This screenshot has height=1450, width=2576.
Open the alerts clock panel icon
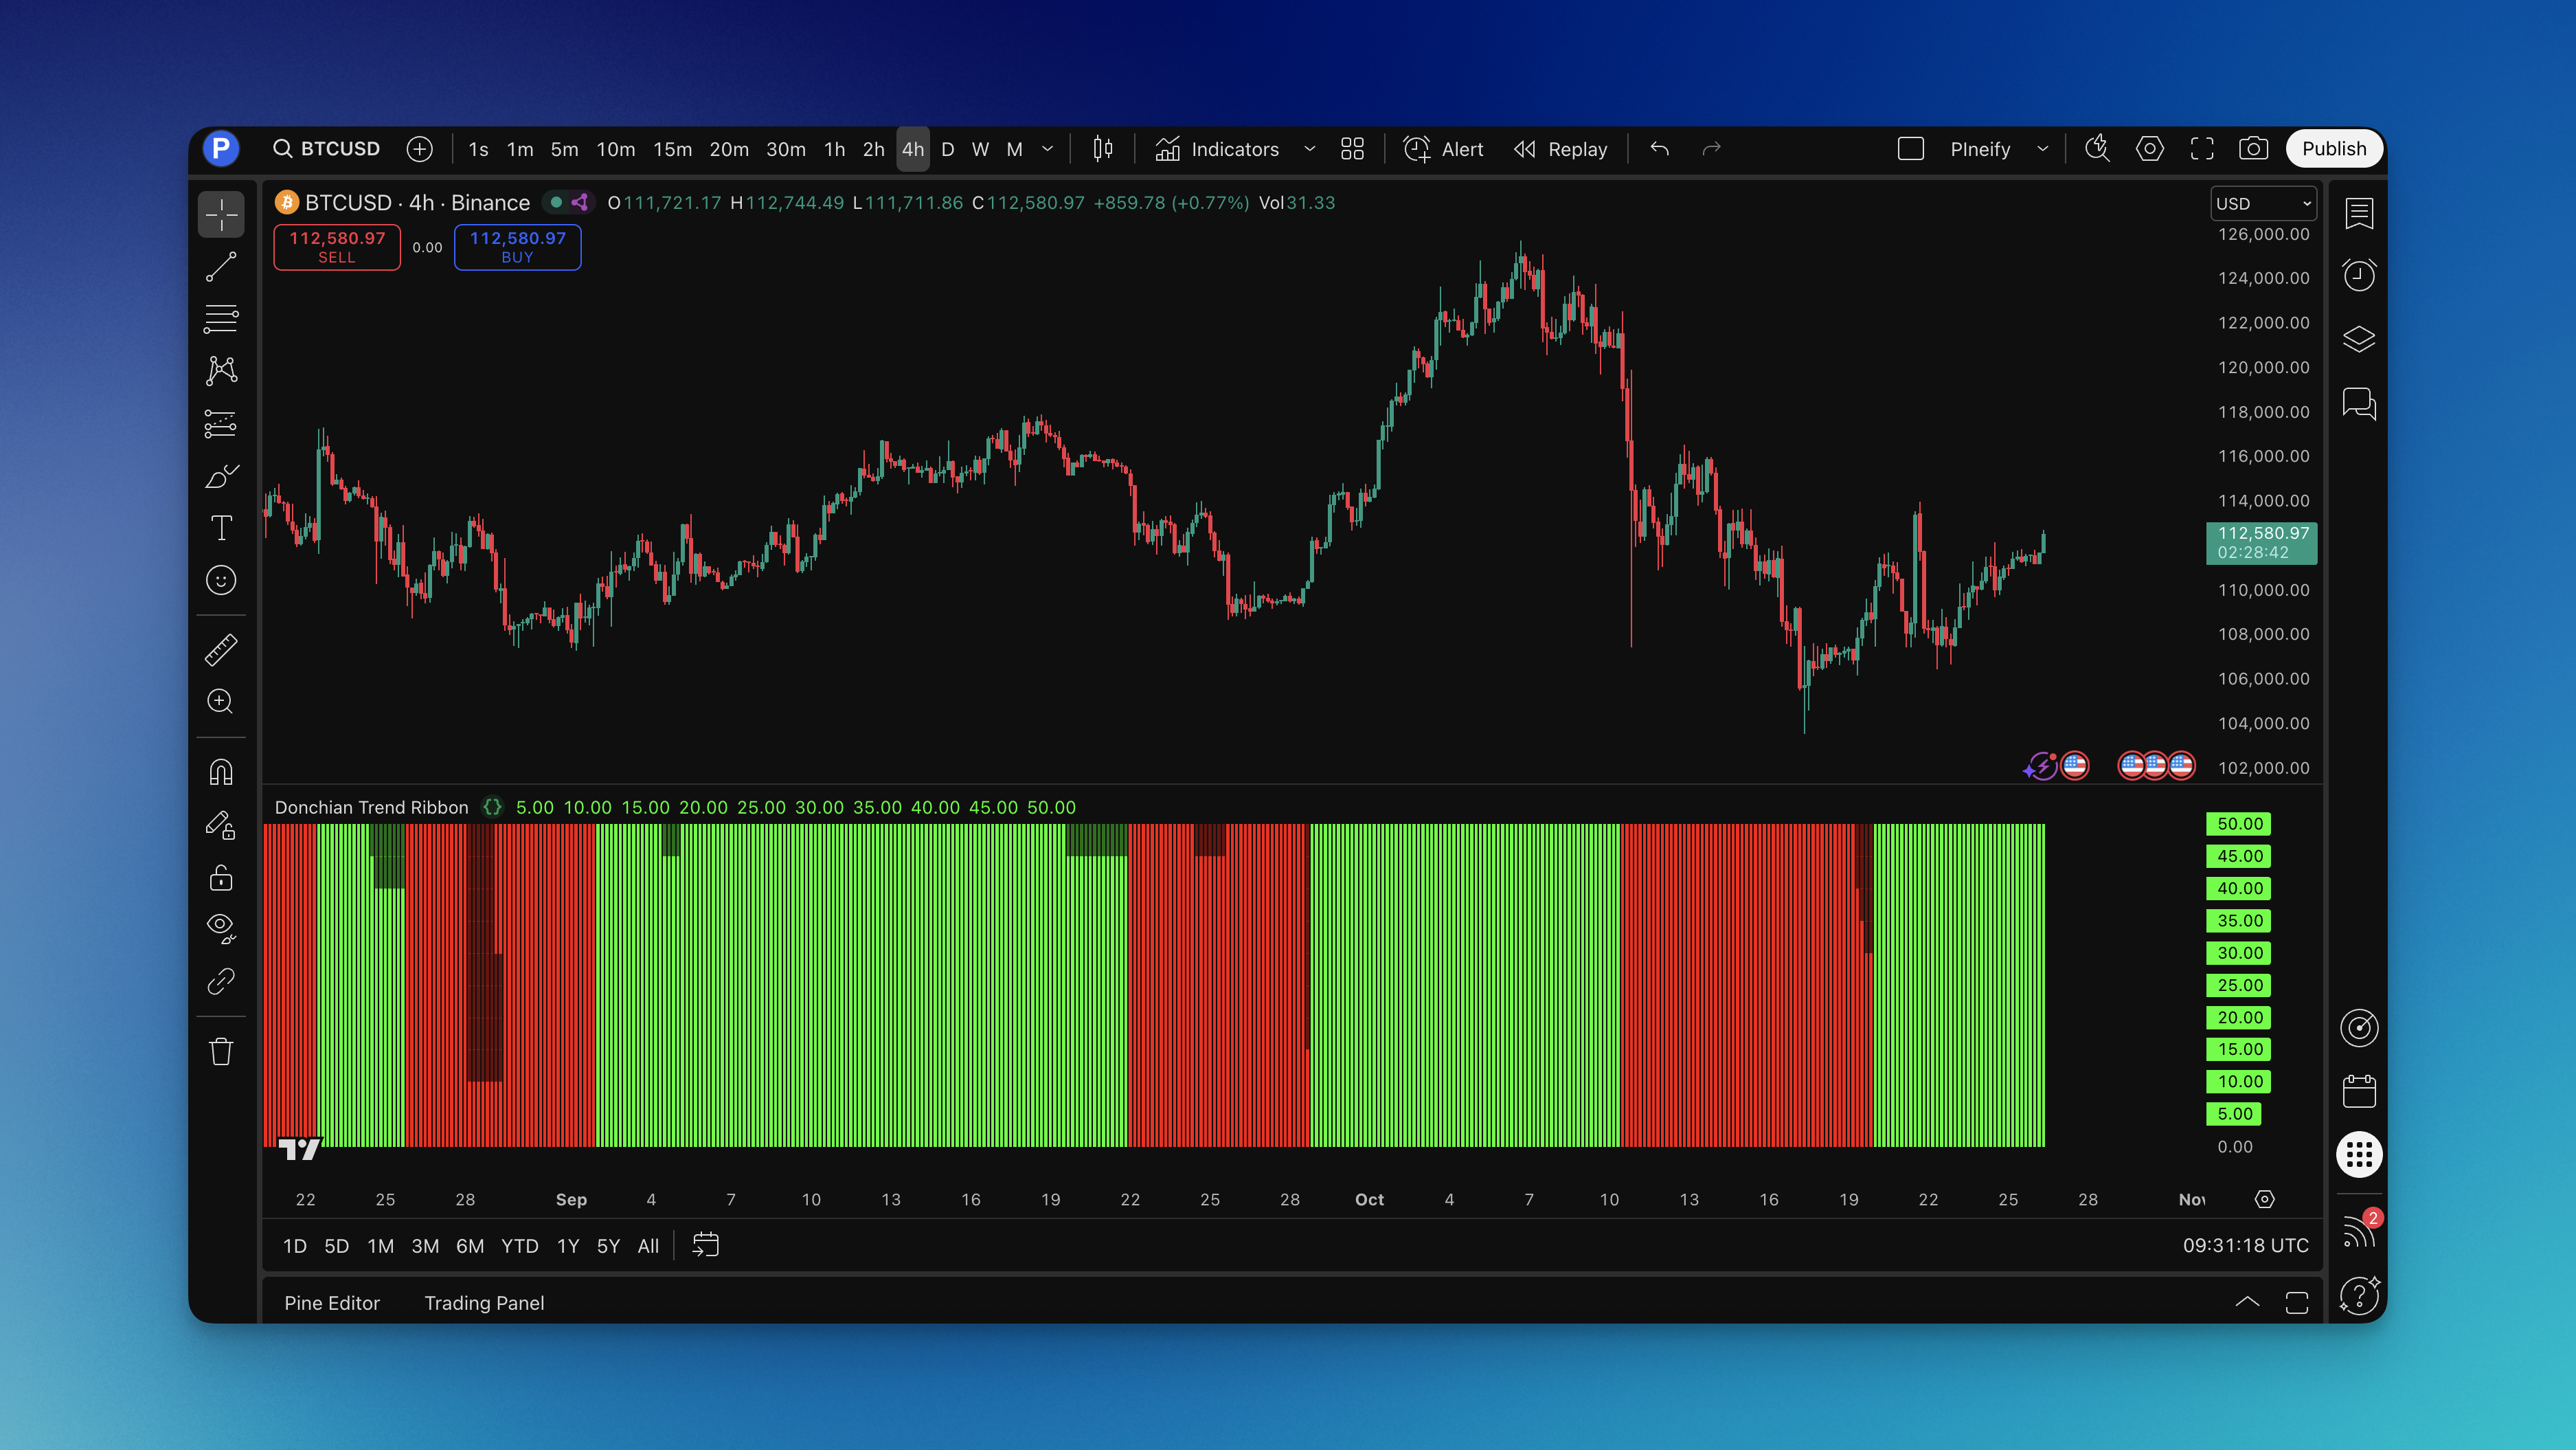pyautogui.click(x=2359, y=275)
